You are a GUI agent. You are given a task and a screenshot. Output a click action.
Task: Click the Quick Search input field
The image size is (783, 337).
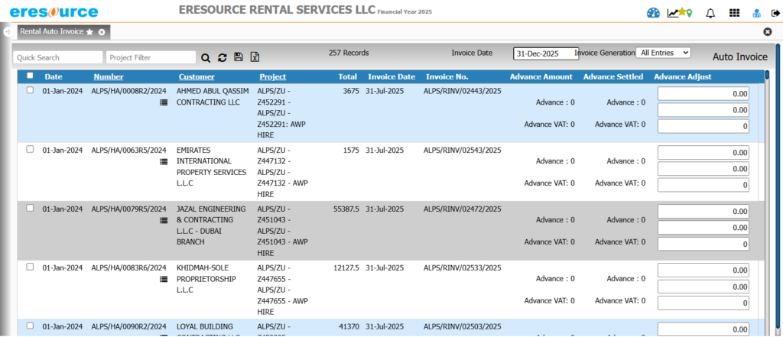tap(58, 57)
